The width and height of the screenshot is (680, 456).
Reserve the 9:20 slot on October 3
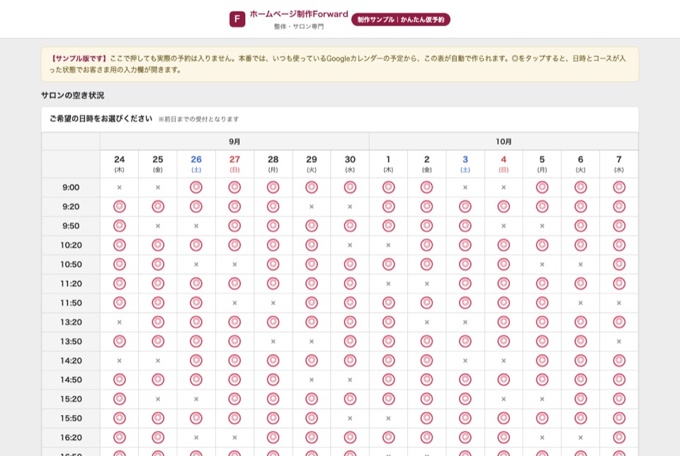465,206
